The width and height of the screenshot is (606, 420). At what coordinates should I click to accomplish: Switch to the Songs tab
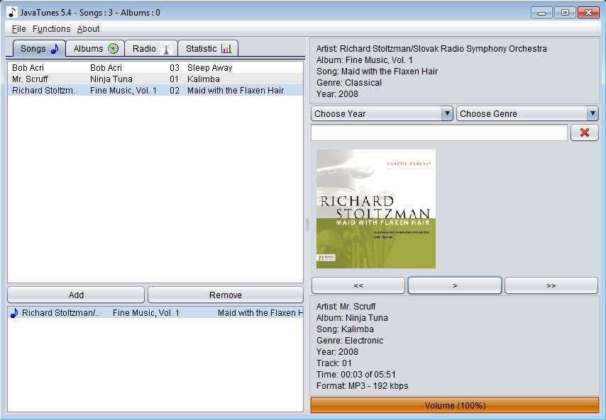[39, 49]
